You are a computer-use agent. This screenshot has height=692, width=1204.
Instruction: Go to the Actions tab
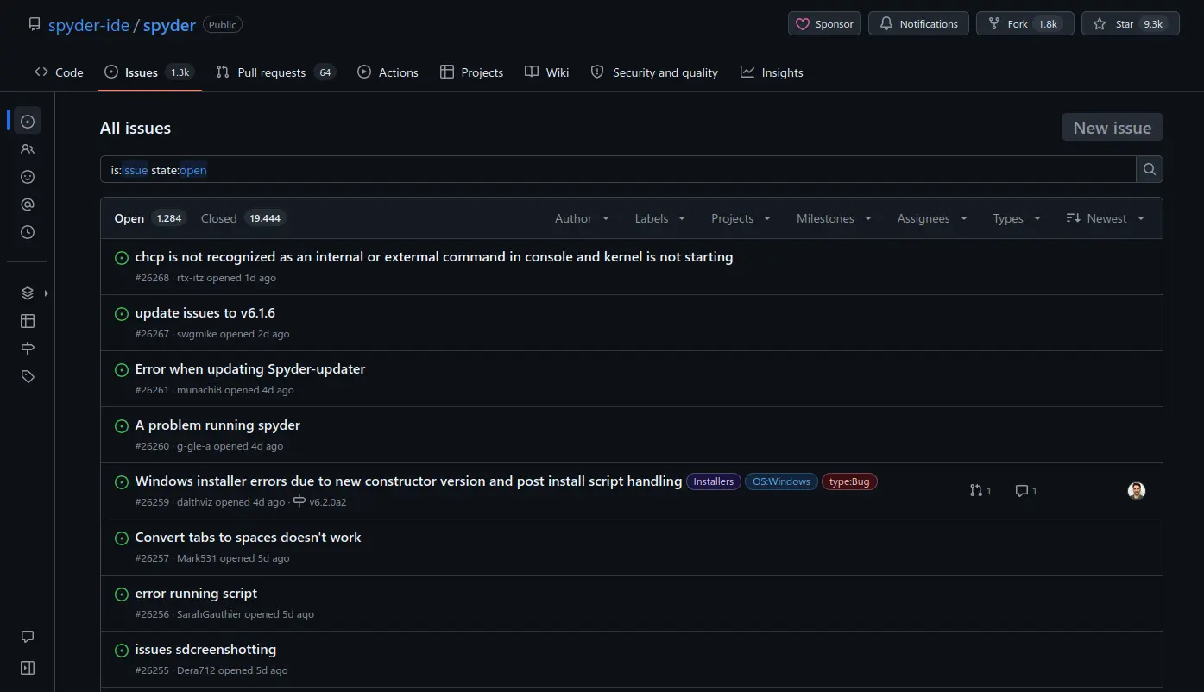click(x=388, y=72)
